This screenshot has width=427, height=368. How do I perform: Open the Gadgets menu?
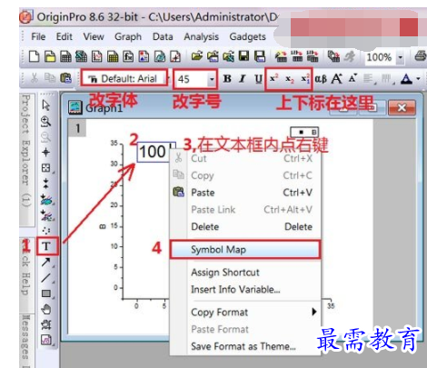(x=247, y=37)
